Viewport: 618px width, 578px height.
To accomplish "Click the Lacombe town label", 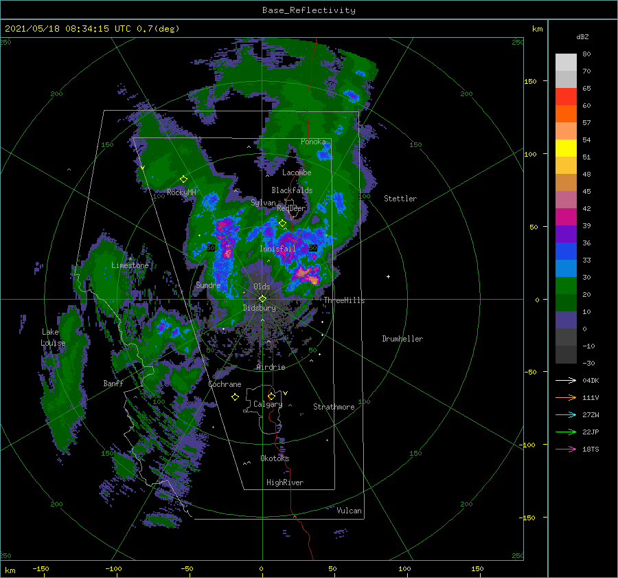I will (297, 173).
